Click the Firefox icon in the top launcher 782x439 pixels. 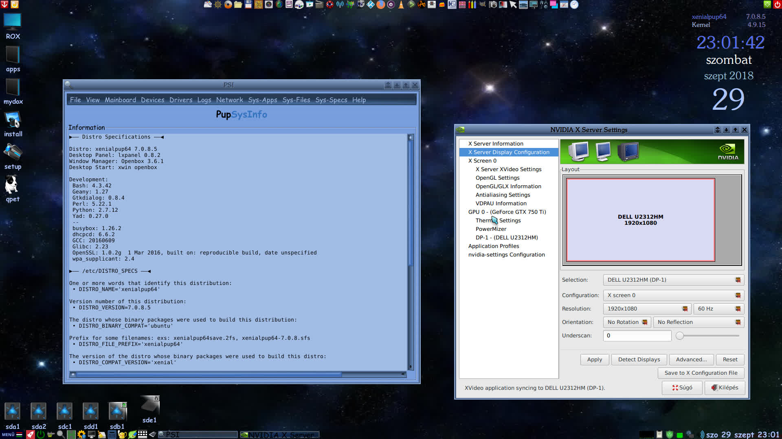pos(380,4)
